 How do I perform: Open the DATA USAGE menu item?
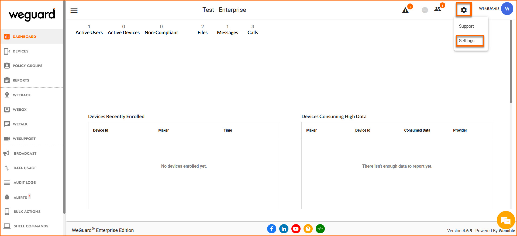(32, 168)
